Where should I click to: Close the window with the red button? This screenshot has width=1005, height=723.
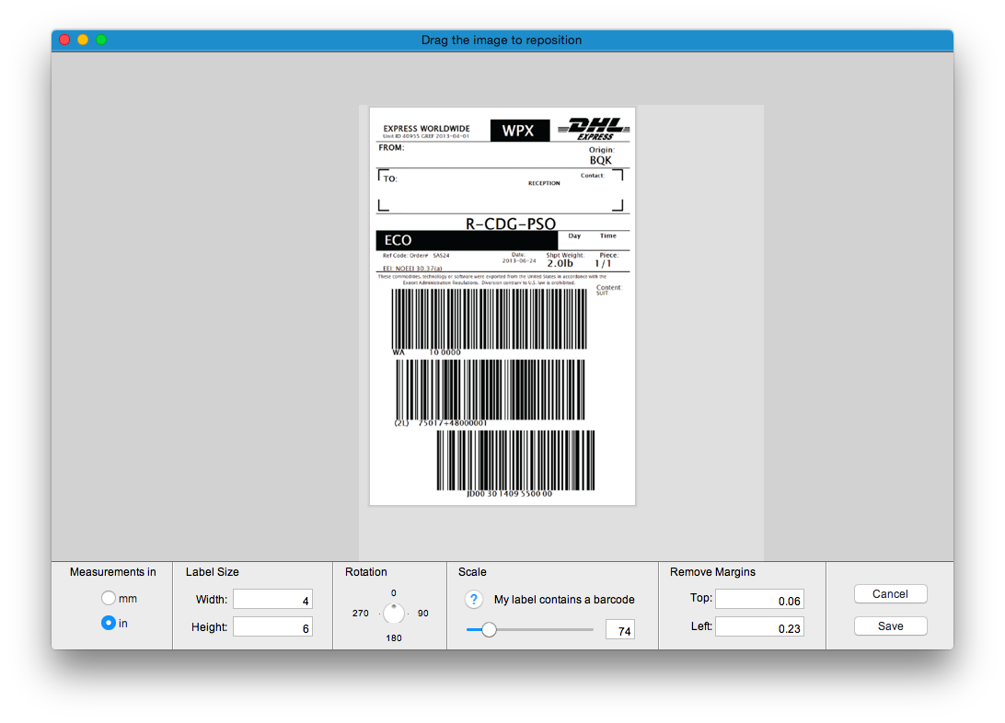pyautogui.click(x=64, y=40)
